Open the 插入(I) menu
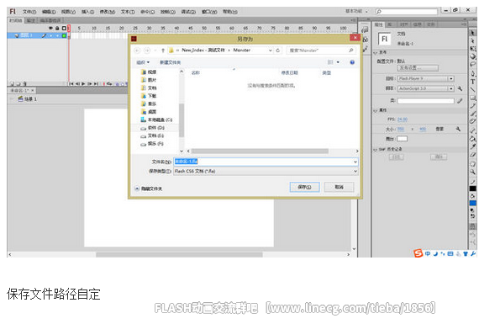Screen dimensions: 479x324 pyautogui.click(x=87, y=12)
